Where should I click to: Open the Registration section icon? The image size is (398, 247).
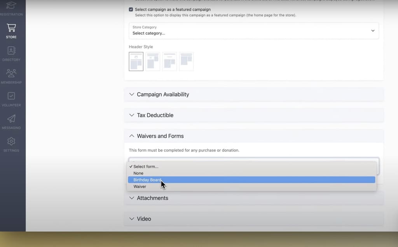click(11, 5)
